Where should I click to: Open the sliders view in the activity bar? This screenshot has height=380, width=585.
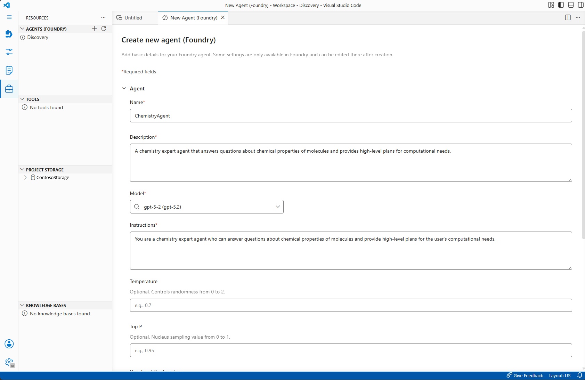[9, 52]
